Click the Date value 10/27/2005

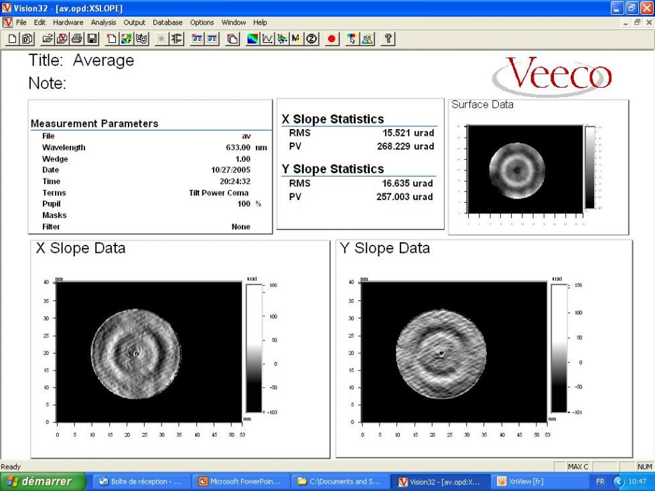(x=230, y=170)
